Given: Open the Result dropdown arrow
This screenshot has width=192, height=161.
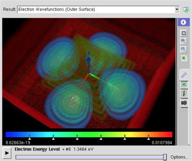Looking at the screenshot, I should click(177, 9).
